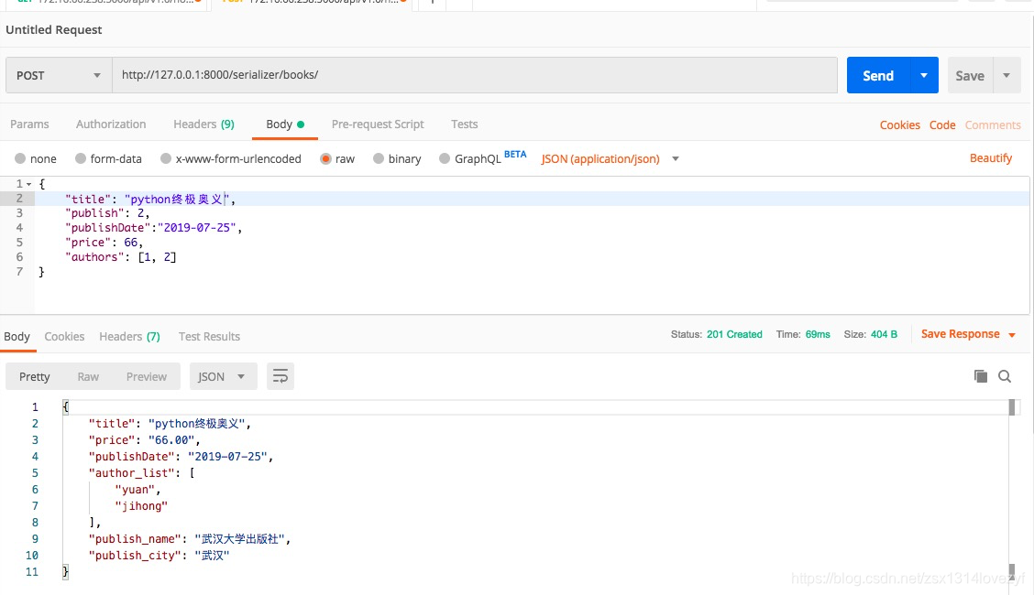Click the 69ms response time value
Viewport: 1034px width, 595px height.
point(818,334)
